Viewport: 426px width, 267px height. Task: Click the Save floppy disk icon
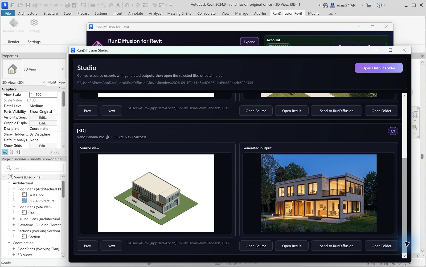click(28, 5)
